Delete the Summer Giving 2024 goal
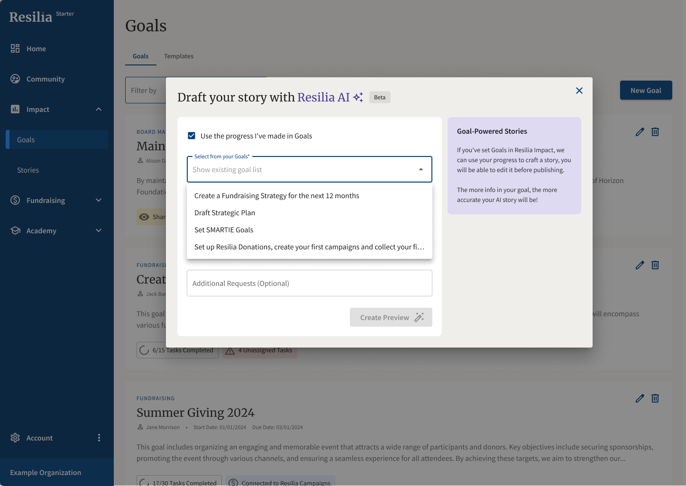This screenshot has width=686, height=486. coord(655,398)
